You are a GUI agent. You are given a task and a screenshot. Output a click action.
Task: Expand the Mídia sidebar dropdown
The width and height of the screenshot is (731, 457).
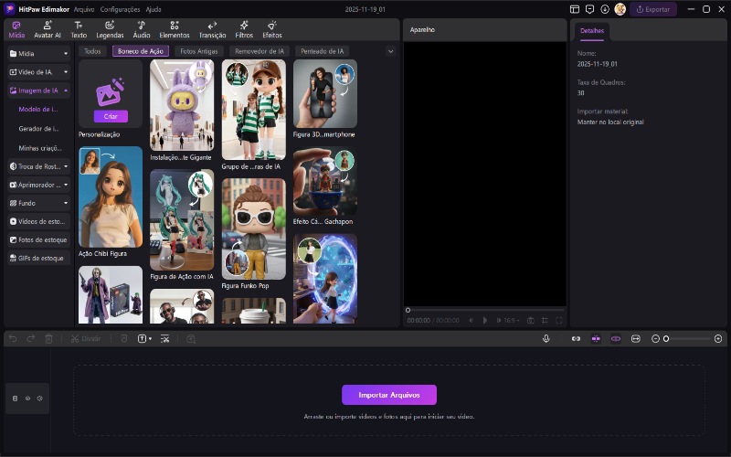[66, 54]
